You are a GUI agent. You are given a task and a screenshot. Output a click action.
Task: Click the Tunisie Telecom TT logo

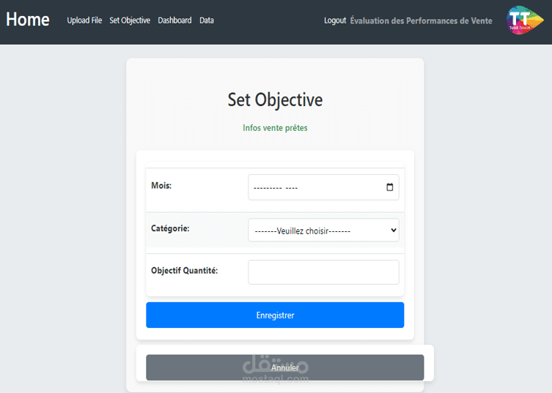coord(521,20)
